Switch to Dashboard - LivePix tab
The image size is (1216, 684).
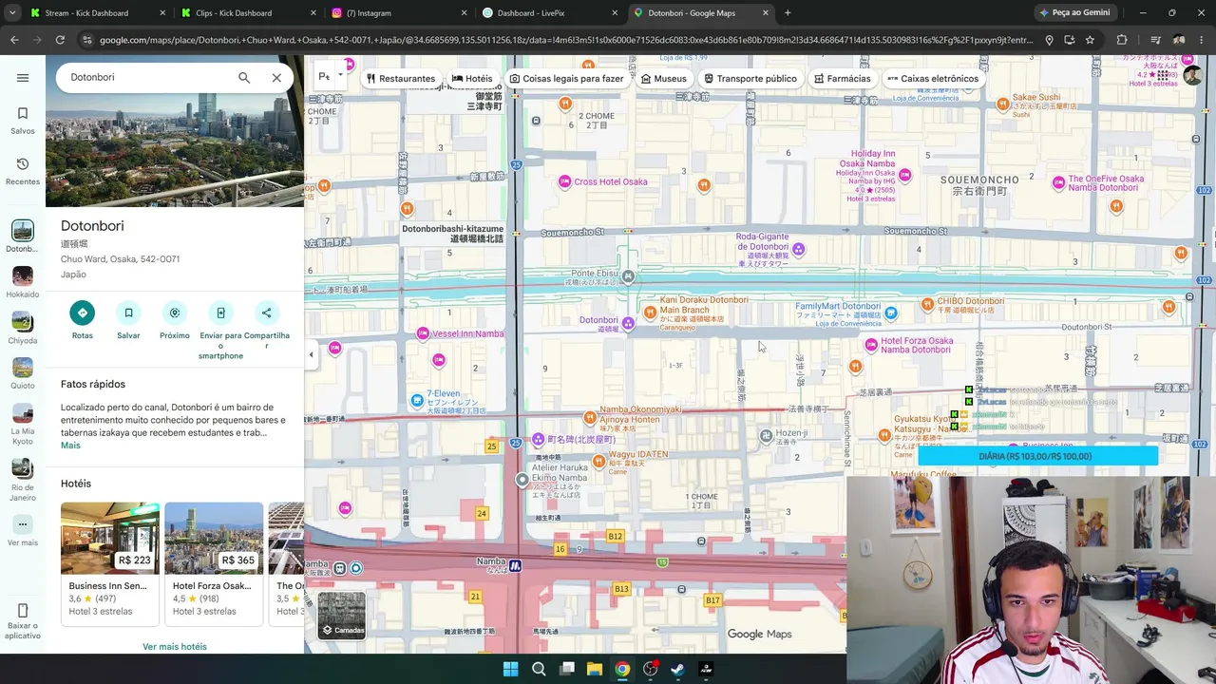click(x=550, y=13)
